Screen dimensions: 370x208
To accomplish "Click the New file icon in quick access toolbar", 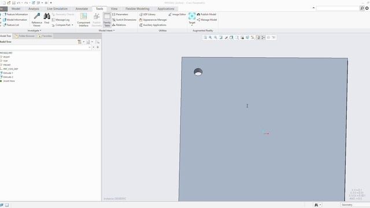I will click(x=4, y=3).
